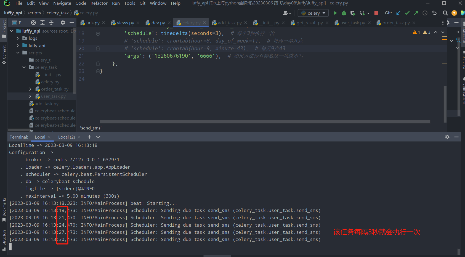
Task: Open IDE updates orange icon
Action: point(454,13)
